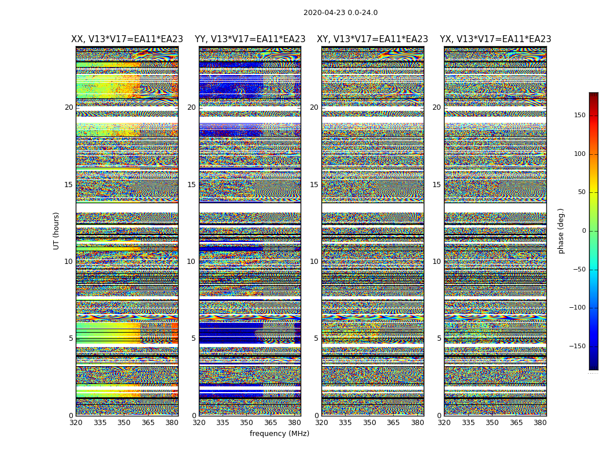
Task: Click the '150' colorbar tick label
Action: click(x=580, y=115)
